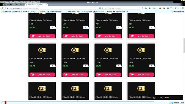Add 90K coins to cart

point(42,75)
